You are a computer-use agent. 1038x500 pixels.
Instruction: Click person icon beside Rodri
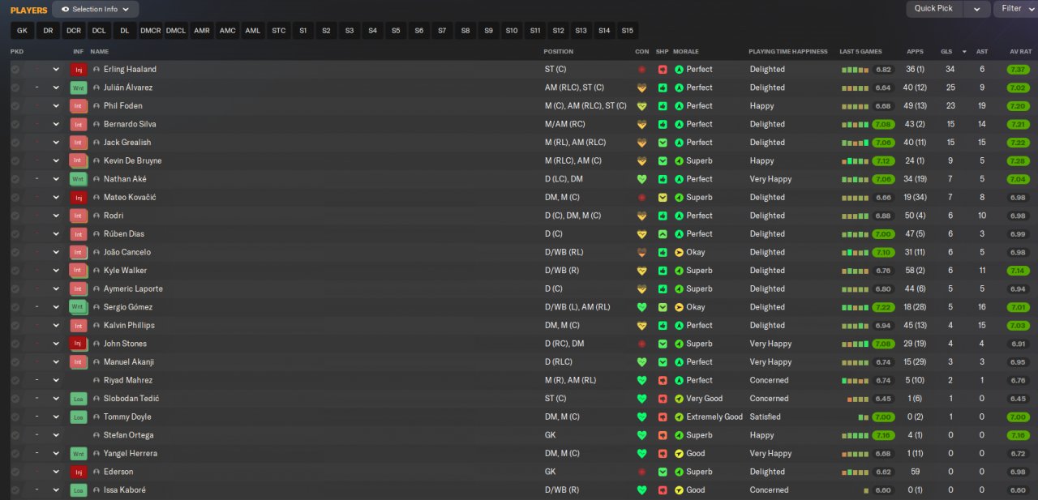(97, 216)
